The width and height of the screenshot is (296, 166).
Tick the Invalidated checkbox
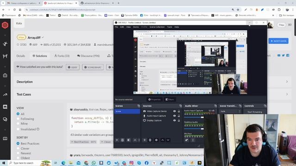18,129
